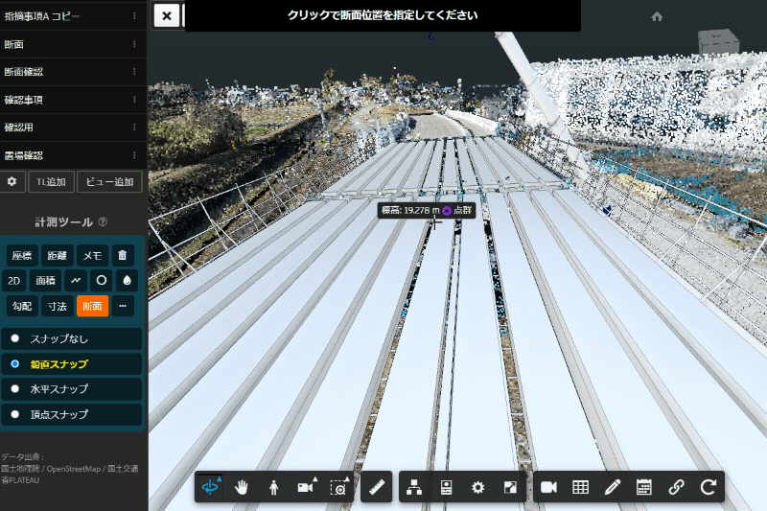Open the 断面 item in list
This screenshot has height=511, width=767.
pyautogui.click(x=58, y=44)
